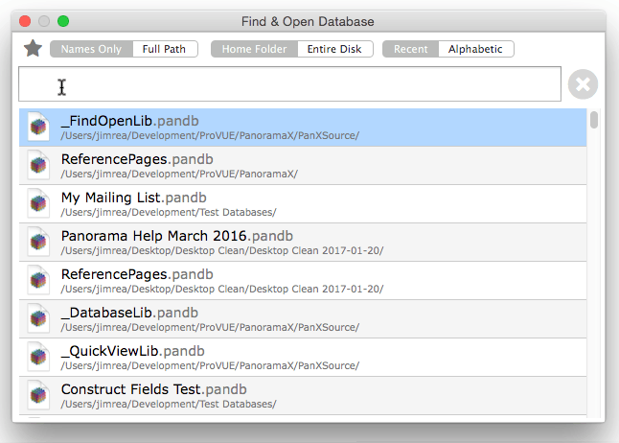The width and height of the screenshot is (619, 443).
Task: Click the path text under _DatabaseLib.pandb
Action: click(210, 327)
